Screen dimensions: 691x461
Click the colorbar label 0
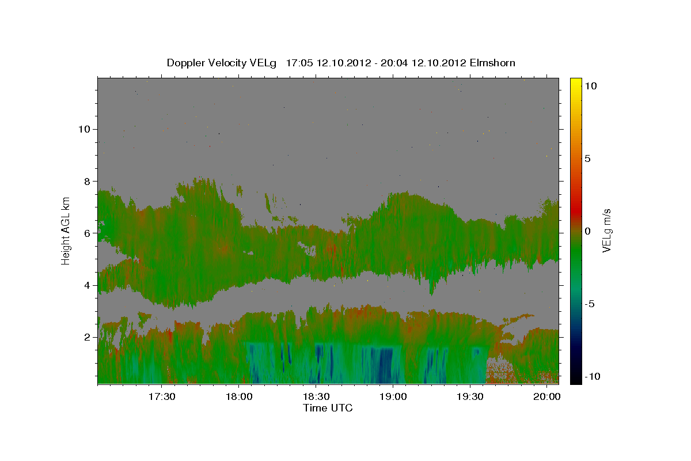pyautogui.click(x=587, y=231)
